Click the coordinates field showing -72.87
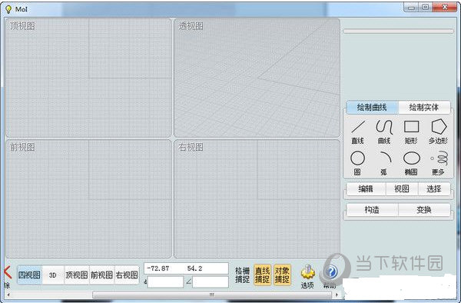Screen dimensions: 461x303 coord(186,268)
